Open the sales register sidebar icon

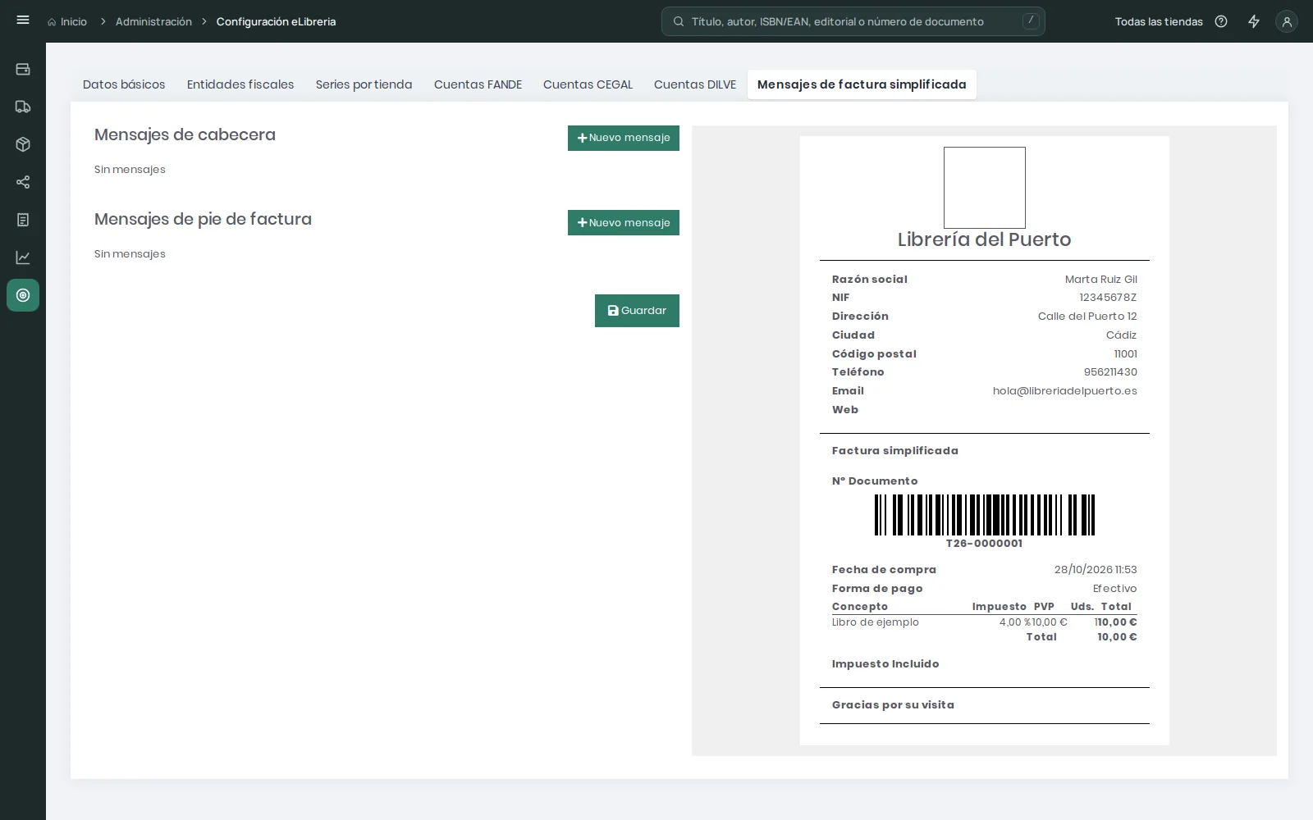(23, 69)
